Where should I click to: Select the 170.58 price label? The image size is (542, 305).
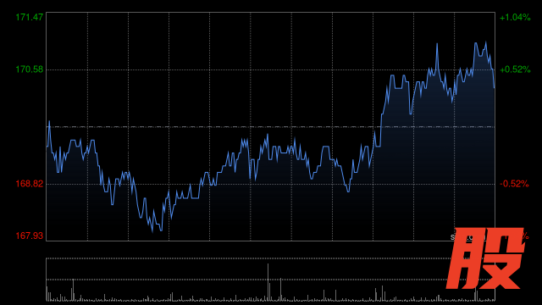[x=30, y=69]
